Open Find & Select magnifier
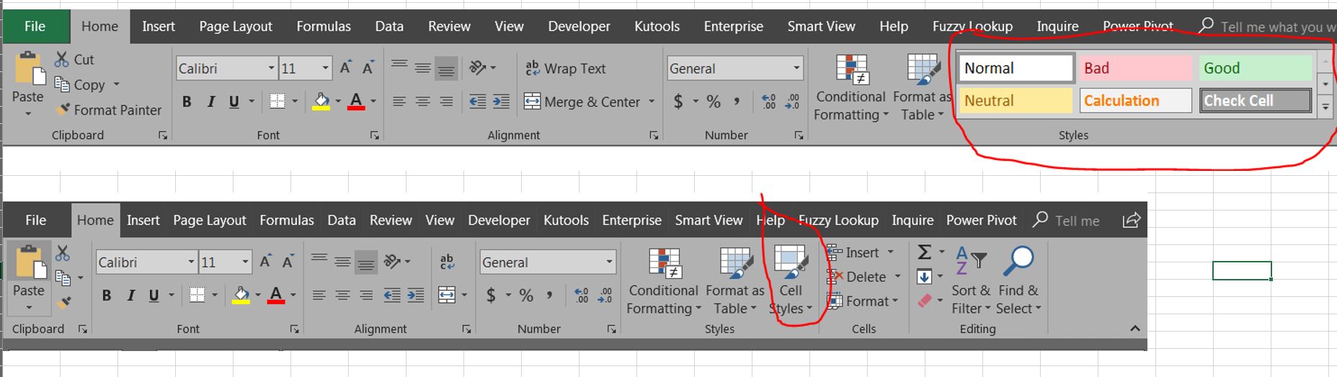 pos(1018,281)
